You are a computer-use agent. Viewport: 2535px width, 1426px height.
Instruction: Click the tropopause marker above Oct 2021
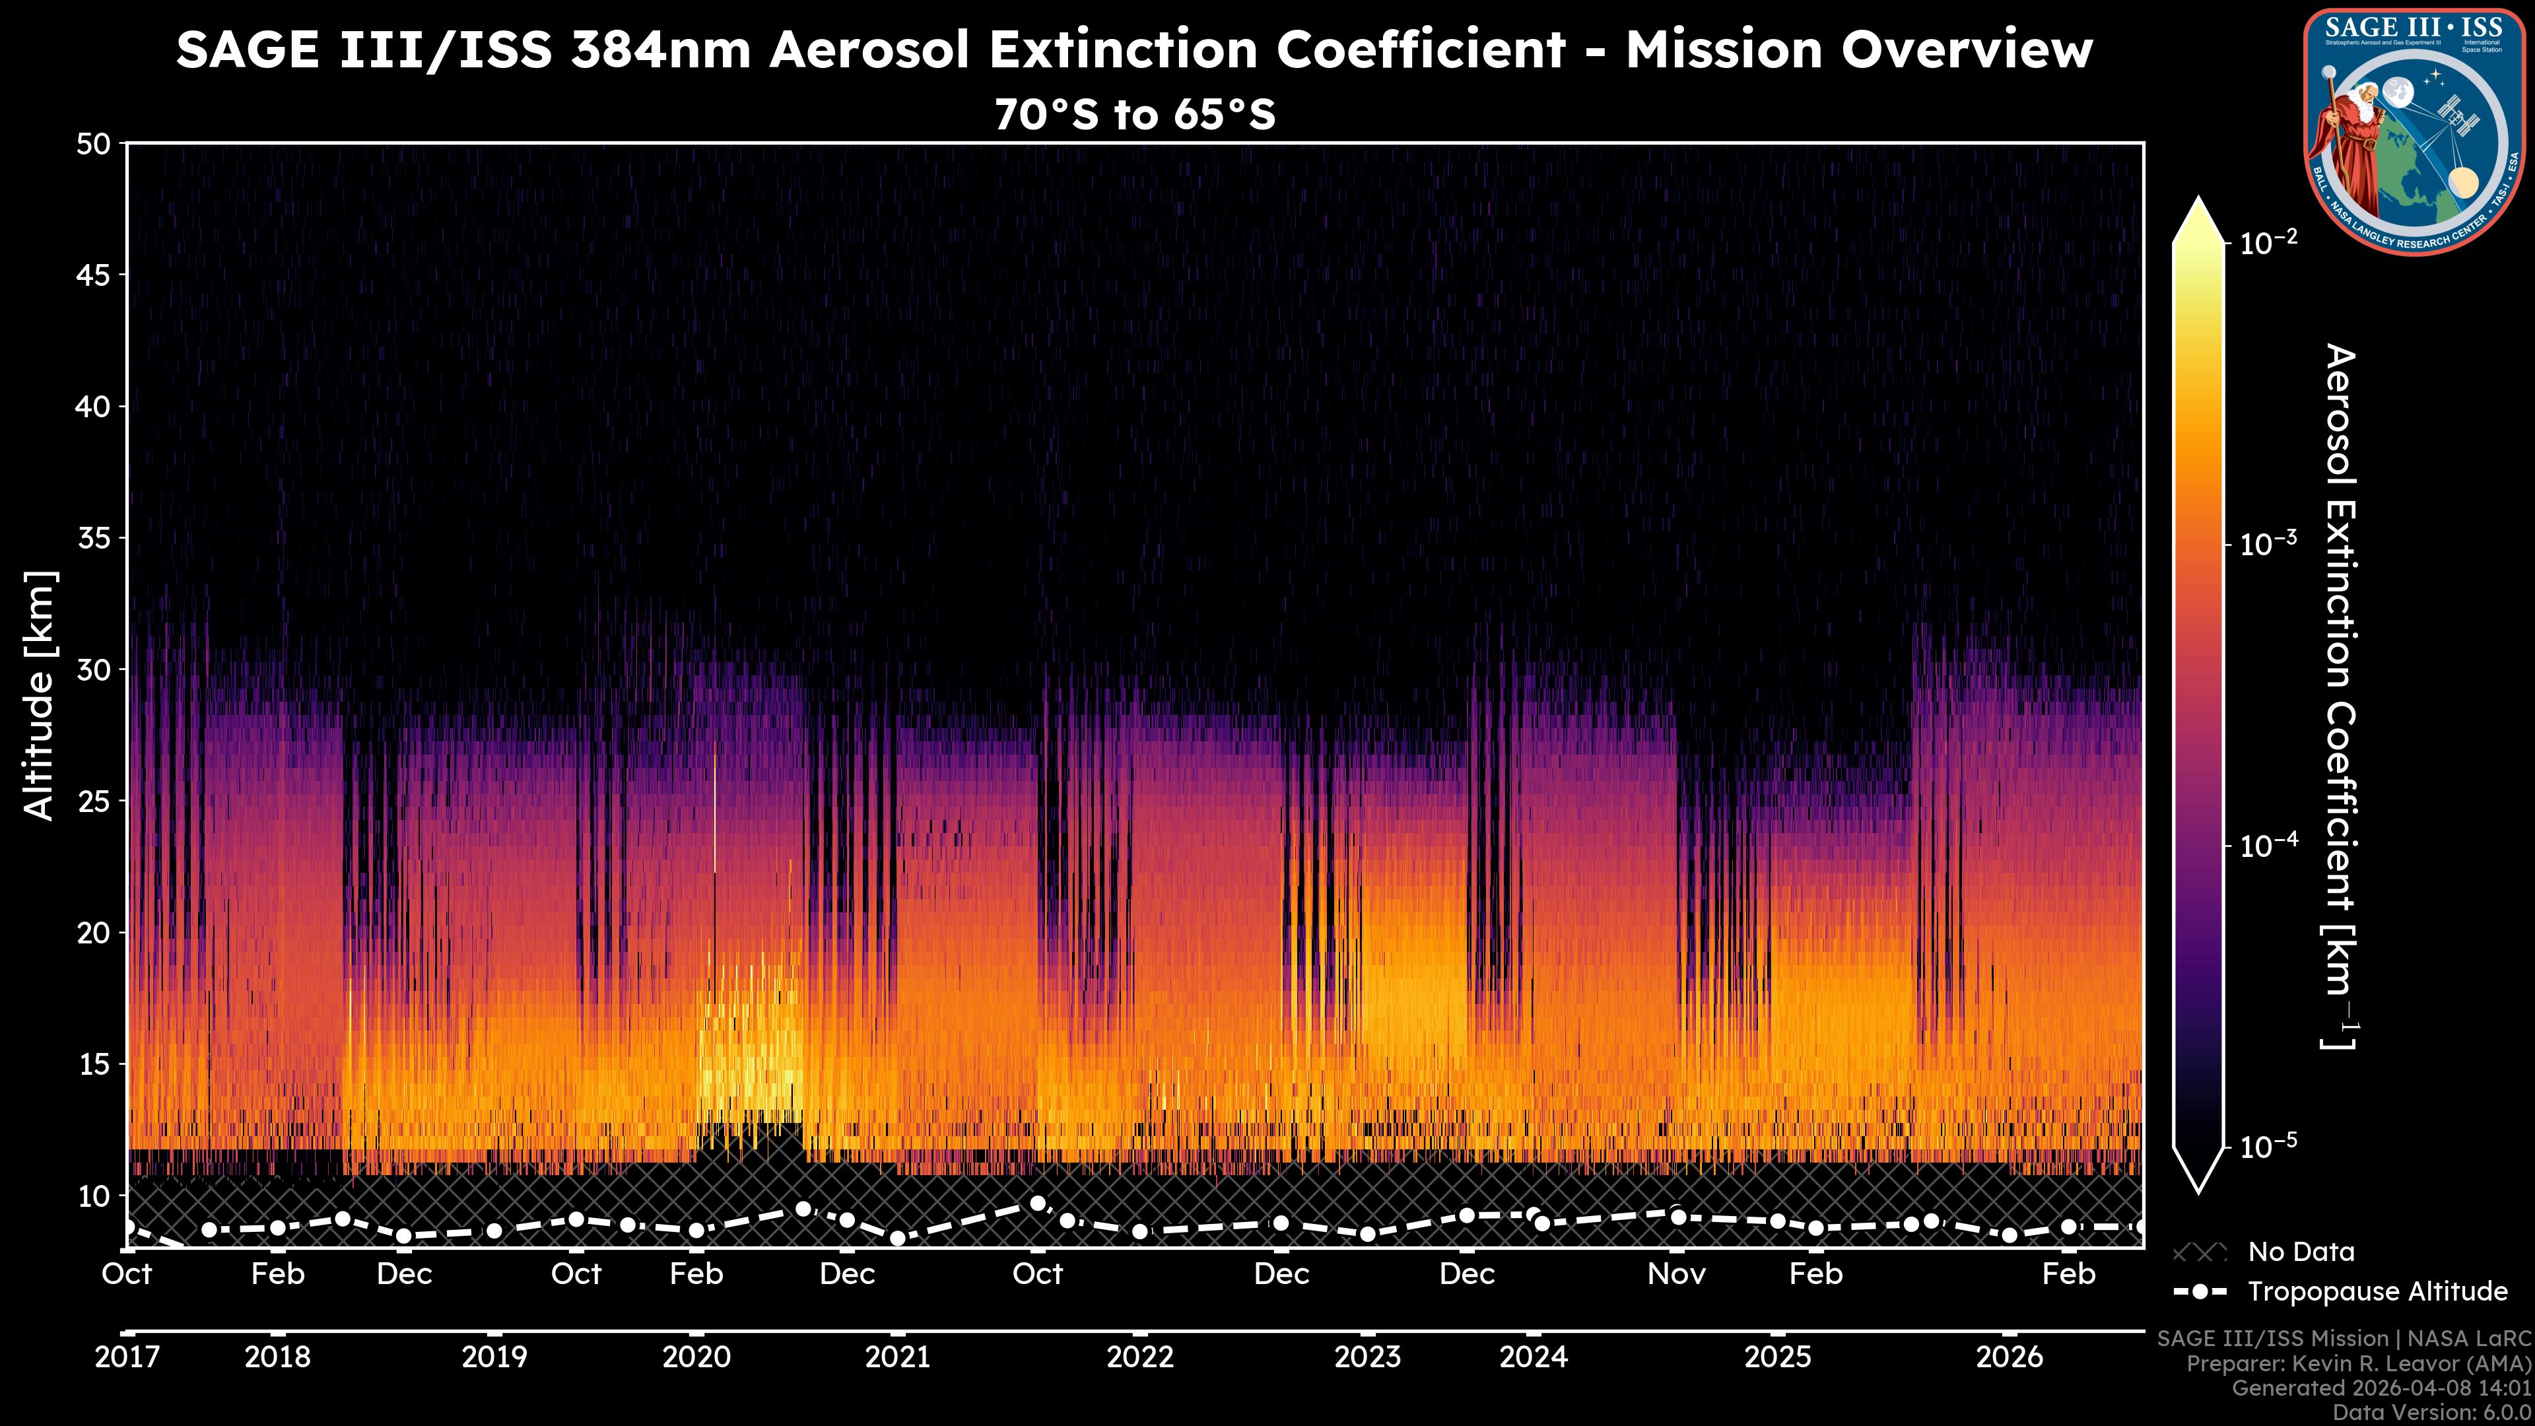tap(1037, 1204)
